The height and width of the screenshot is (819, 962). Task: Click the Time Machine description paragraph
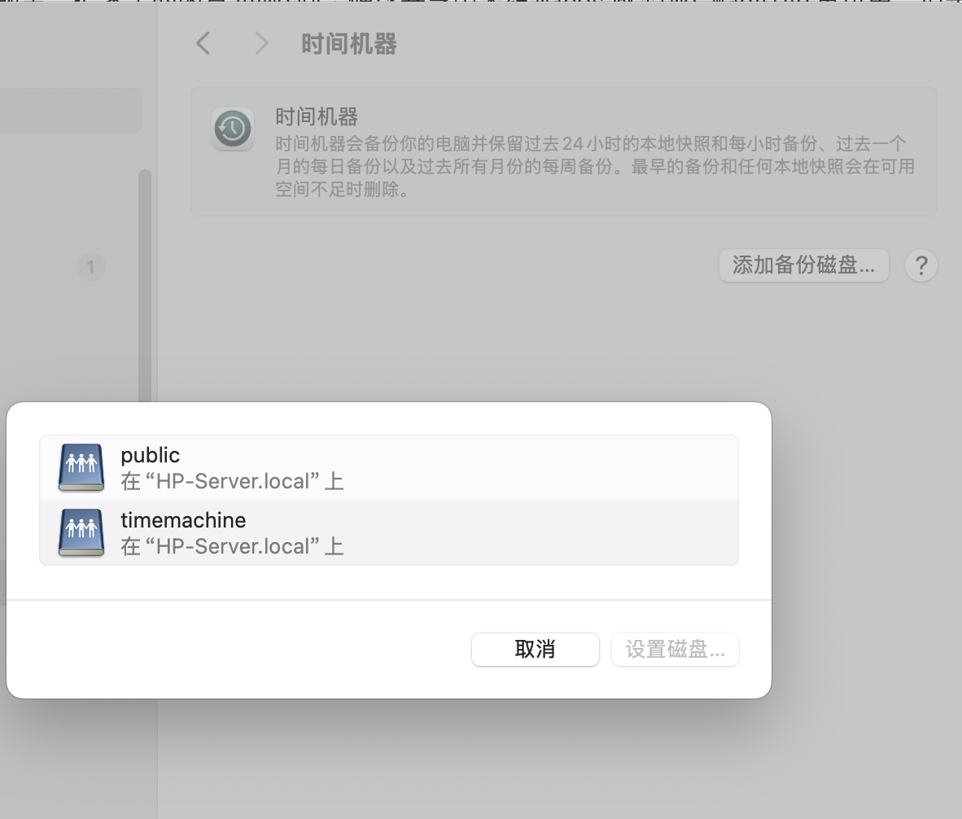coord(594,166)
